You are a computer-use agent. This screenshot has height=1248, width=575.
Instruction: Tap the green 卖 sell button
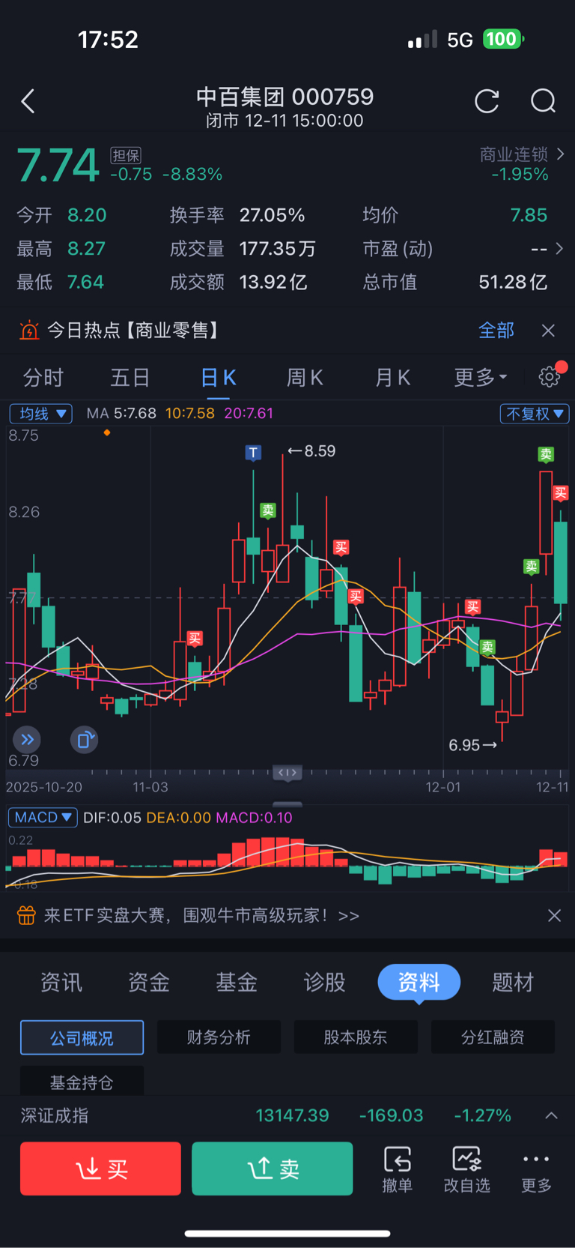(x=273, y=1169)
